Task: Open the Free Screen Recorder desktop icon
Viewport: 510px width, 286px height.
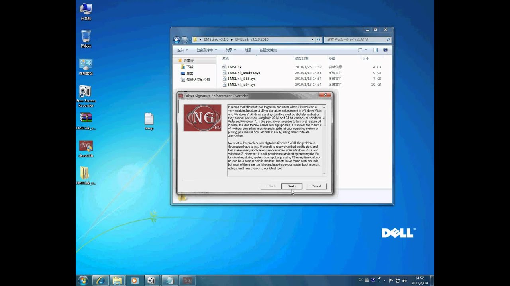Action: 86,92
